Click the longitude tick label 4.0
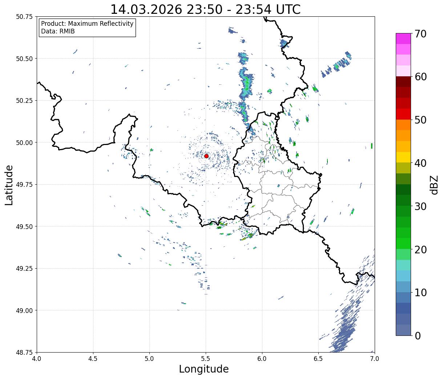 tap(37, 358)
